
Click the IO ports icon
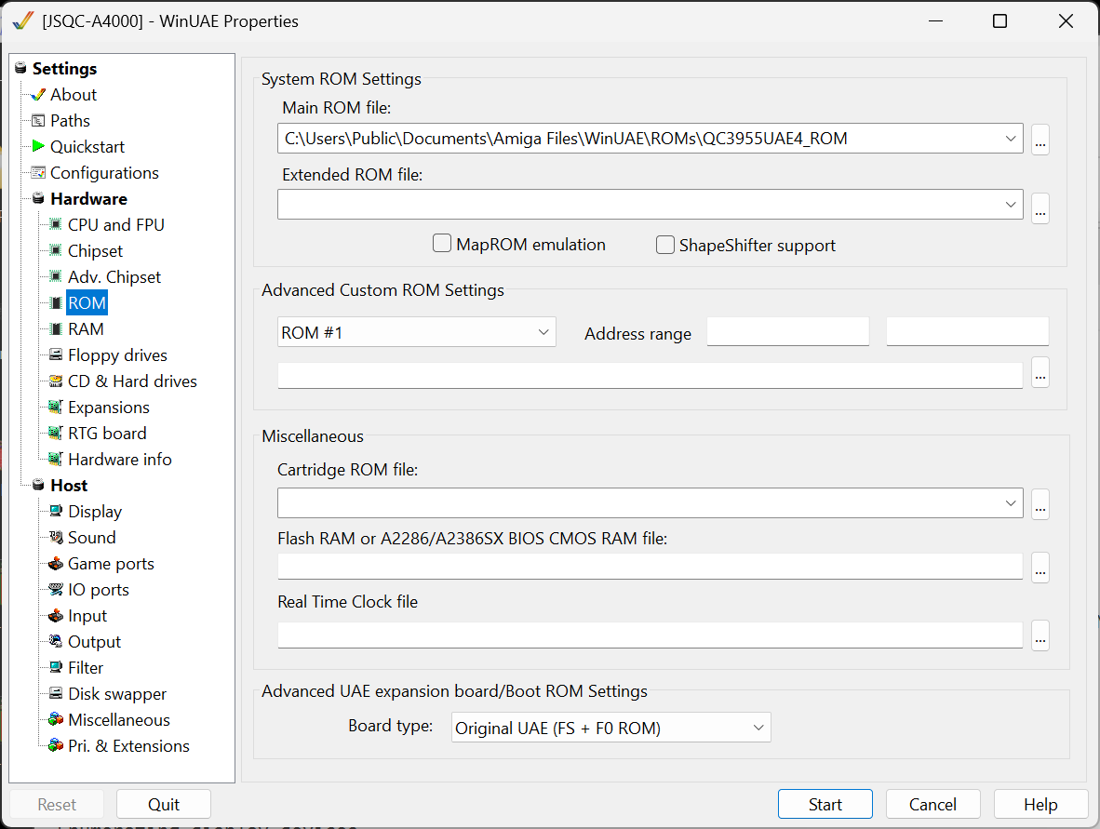click(x=56, y=589)
